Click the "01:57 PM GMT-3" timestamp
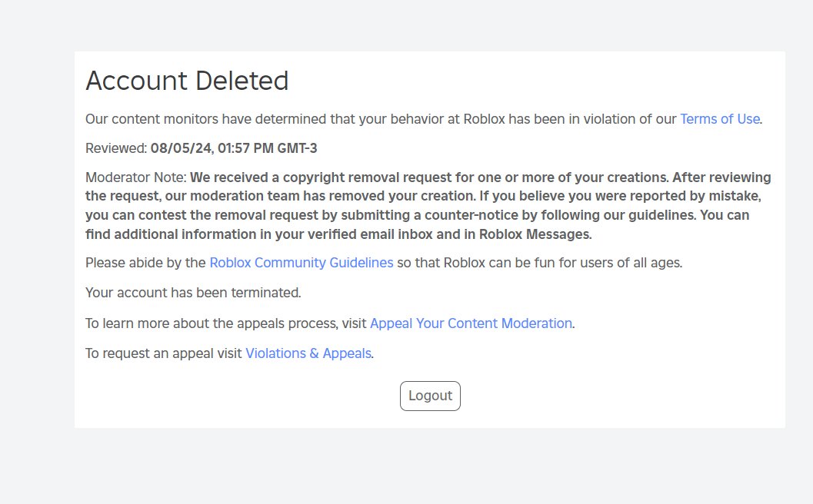Image resolution: width=813 pixels, height=504 pixels. click(x=267, y=148)
